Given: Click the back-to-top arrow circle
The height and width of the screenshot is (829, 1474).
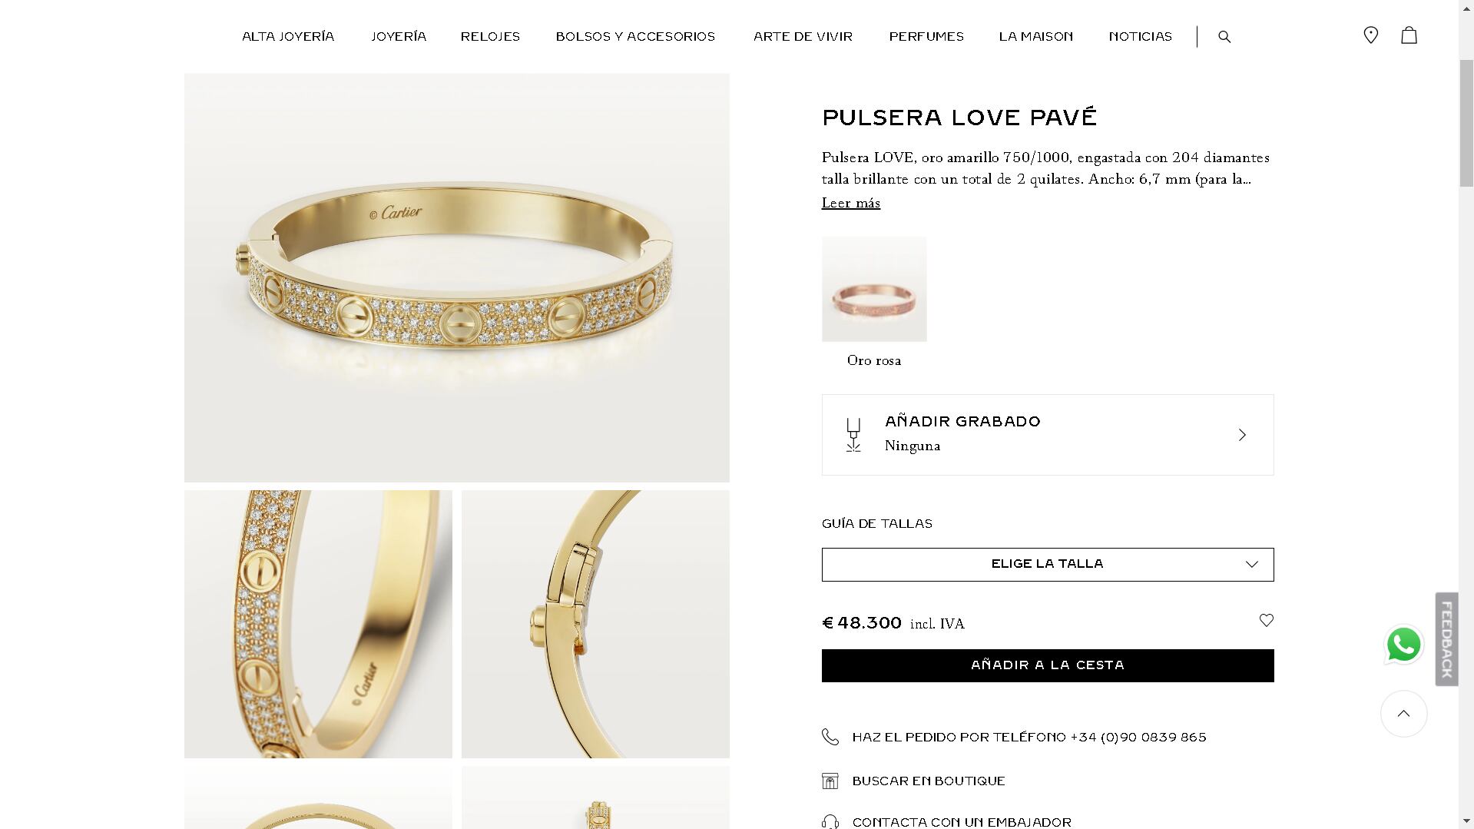Looking at the screenshot, I should click(1403, 714).
